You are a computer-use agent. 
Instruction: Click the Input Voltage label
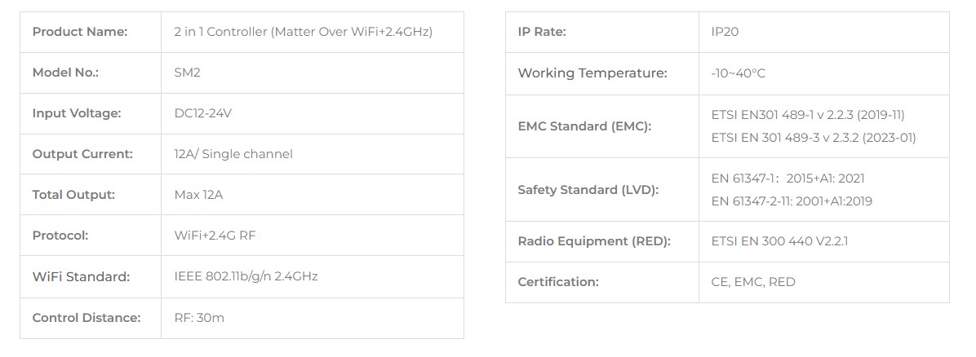[x=76, y=113]
